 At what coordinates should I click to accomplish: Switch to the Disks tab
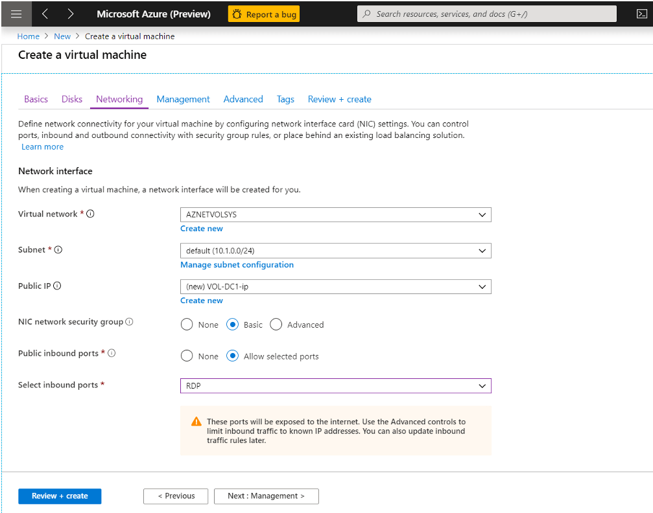[x=72, y=99]
